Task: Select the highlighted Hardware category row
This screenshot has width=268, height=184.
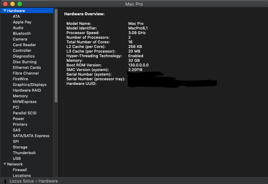Action: click(x=27, y=11)
